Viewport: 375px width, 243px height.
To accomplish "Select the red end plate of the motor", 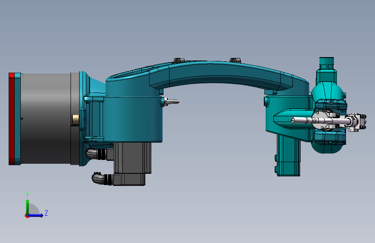I will 12,119.
